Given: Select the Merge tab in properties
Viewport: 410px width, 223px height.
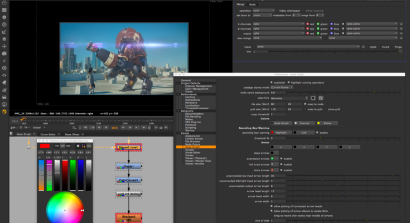Looking at the screenshot, I should 240,4.
